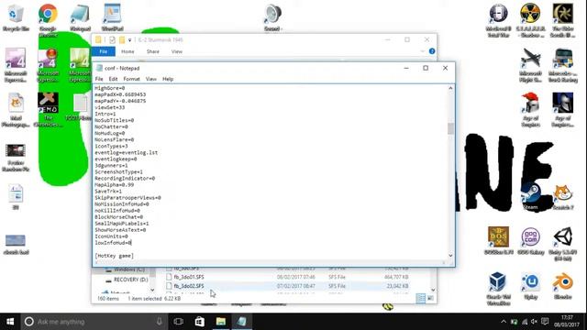Select the fb_3do02.SFS file row

click(x=287, y=286)
